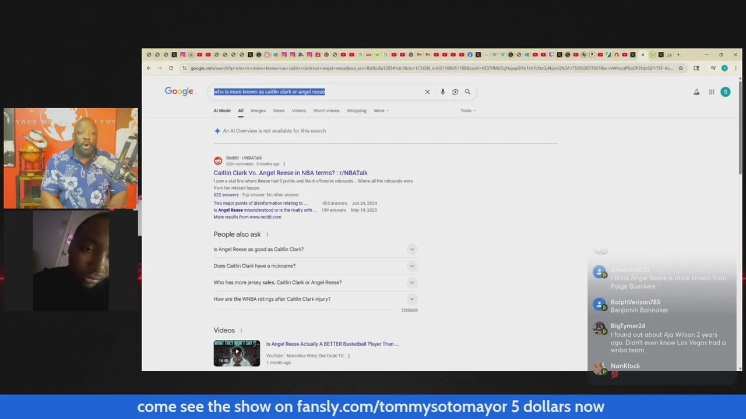Bookmark this page with the star icon
The width and height of the screenshot is (746, 419).
tap(680, 68)
